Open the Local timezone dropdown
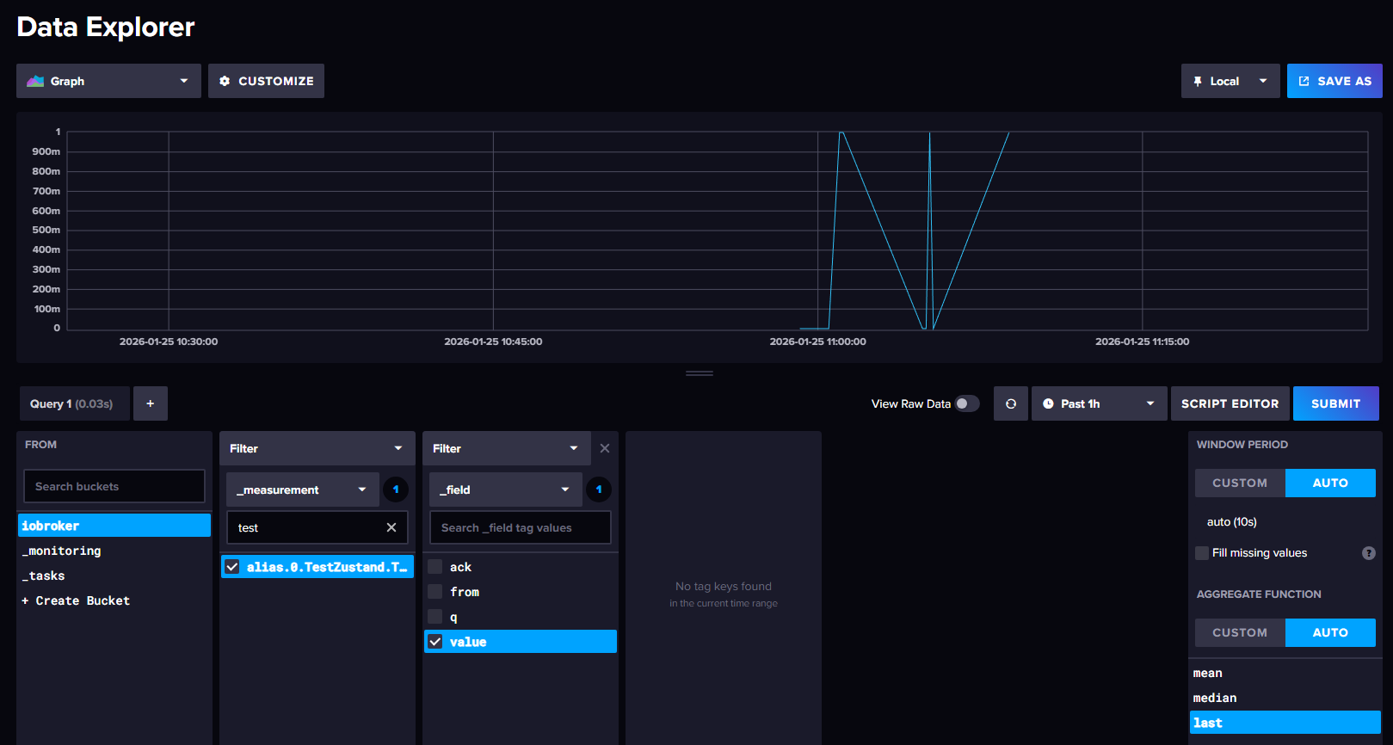The height and width of the screenshot is (745, 1393). coord(1230,81)
